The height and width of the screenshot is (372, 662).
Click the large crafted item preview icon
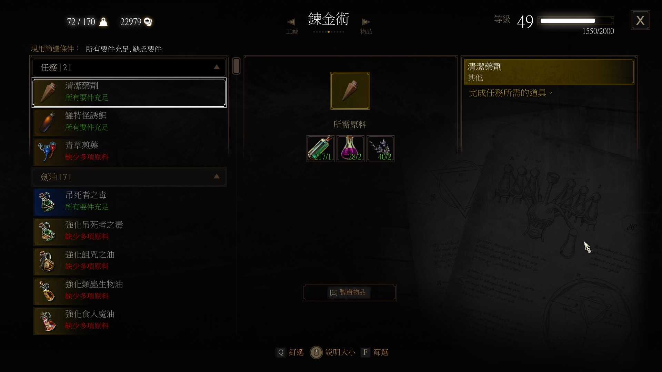coord(350,91)
